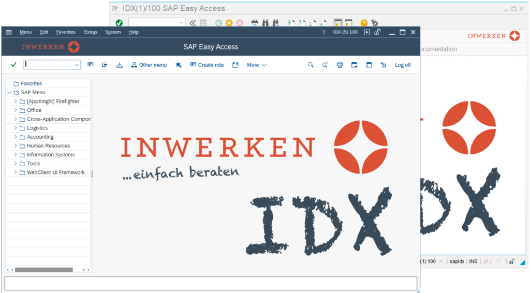Collapse the SAP Menu node
Viewport: 530px width, 293px height.
(x=9, y=92)
